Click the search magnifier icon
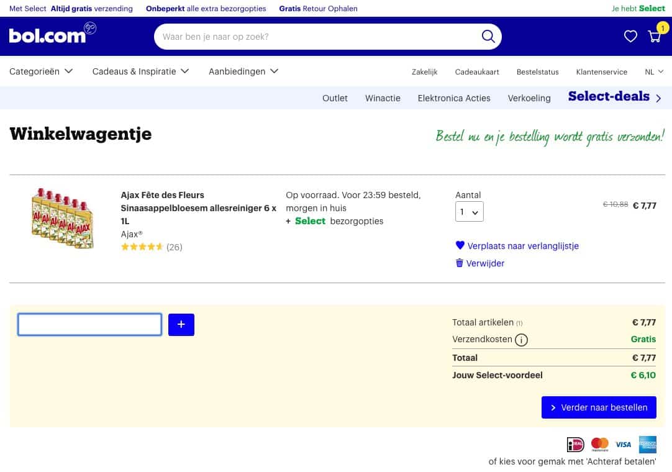 pyautogui.click(x=488, y=37)
